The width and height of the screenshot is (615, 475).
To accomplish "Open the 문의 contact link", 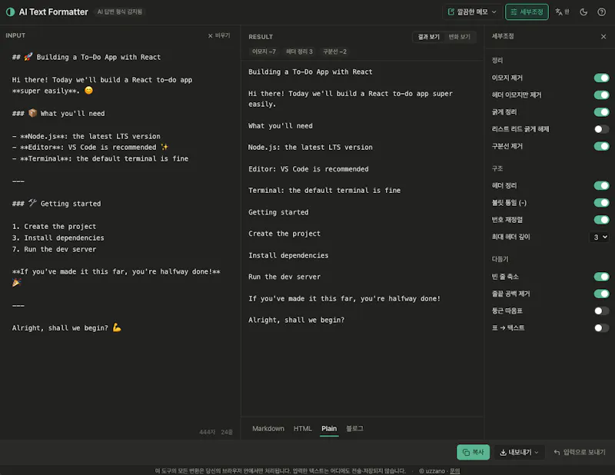I will pos(454,471).
